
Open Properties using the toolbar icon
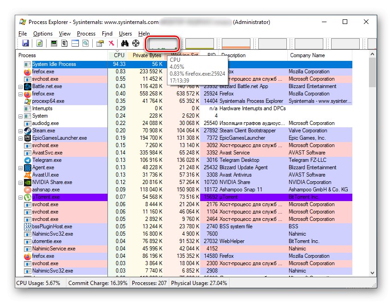[99, 44]
